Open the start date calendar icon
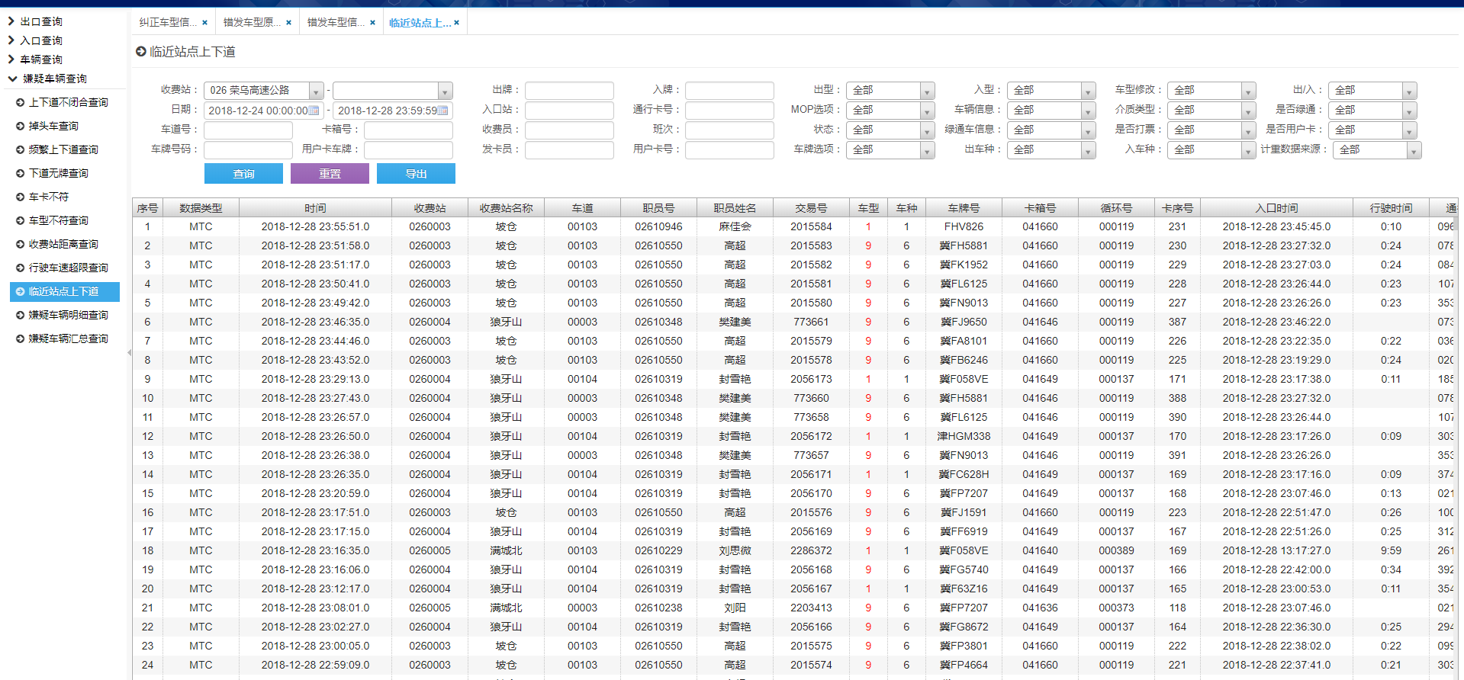 314,111
